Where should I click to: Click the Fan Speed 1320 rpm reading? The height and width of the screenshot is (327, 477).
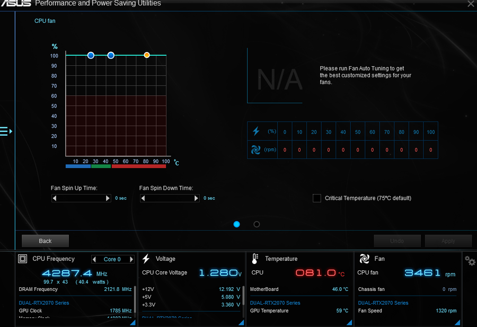coord(408,311)
